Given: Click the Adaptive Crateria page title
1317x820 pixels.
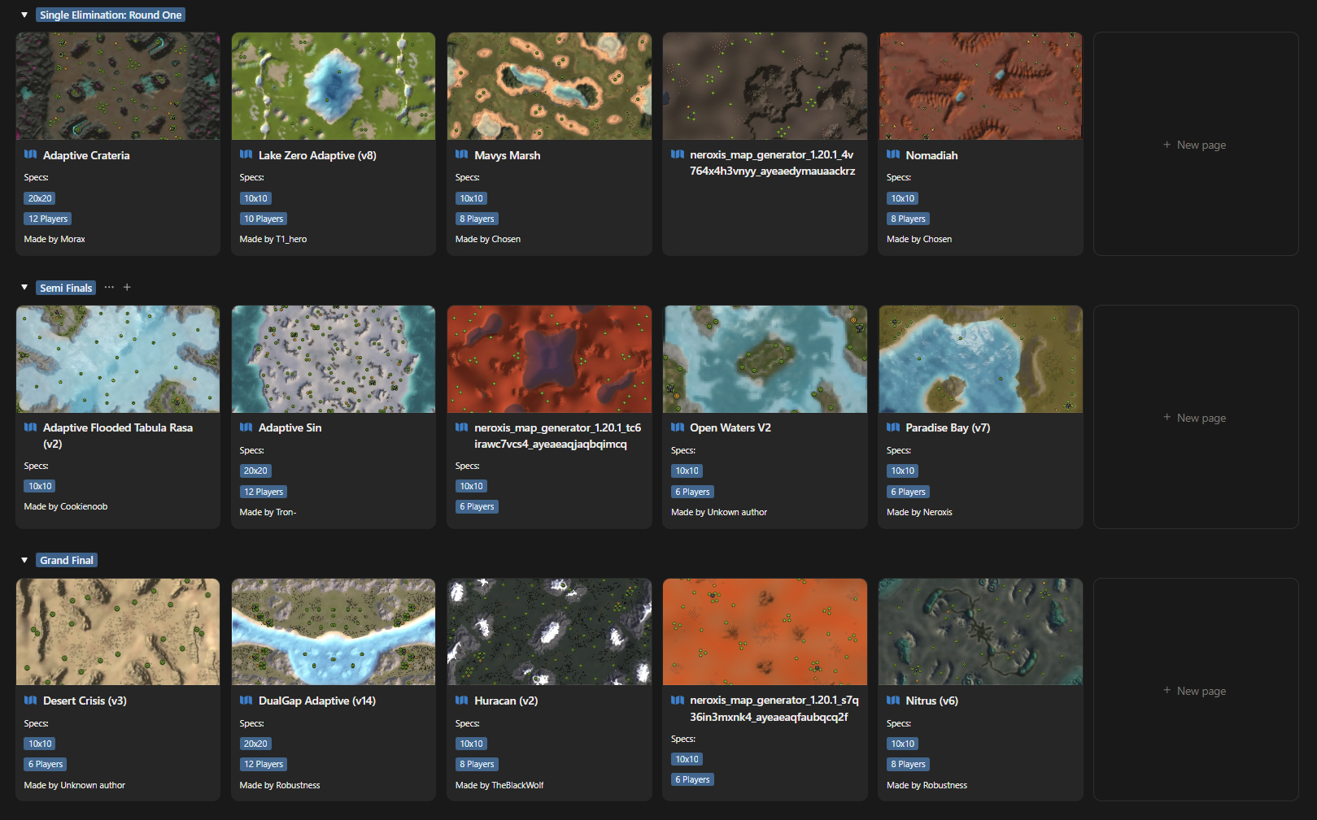Looking at the screenshot, I should tap(86, 155).
